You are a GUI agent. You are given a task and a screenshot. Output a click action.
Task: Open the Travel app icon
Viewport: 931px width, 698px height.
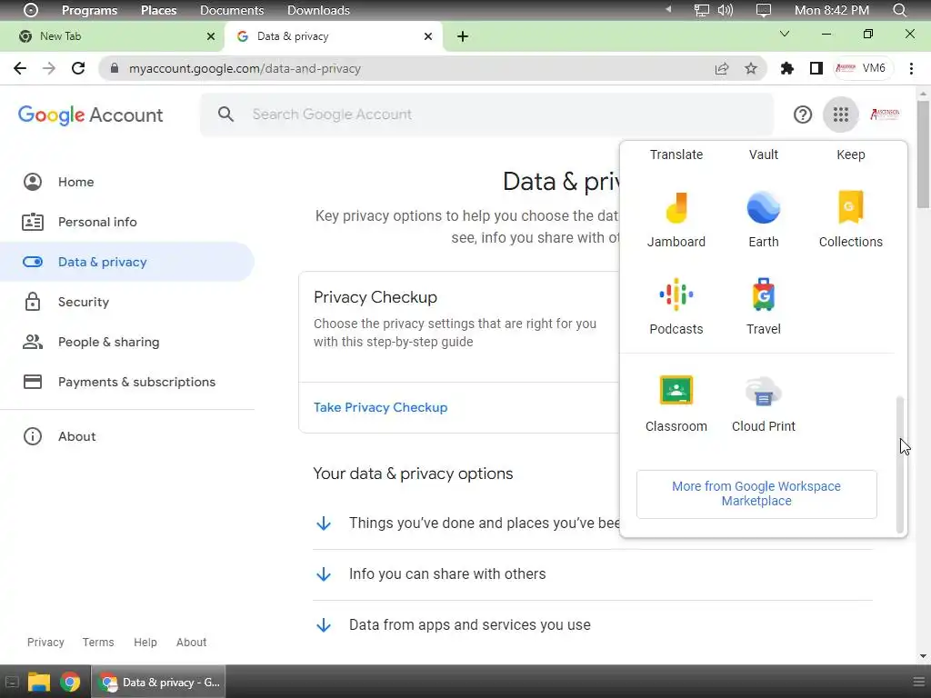pyautogui.click(x=763, y=294)
